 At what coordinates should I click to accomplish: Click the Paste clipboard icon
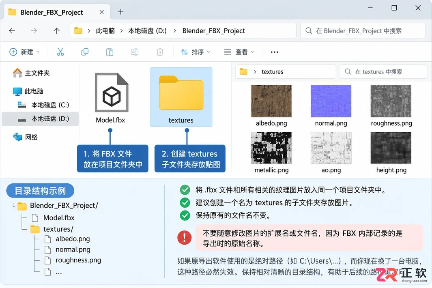click(110, 52)
